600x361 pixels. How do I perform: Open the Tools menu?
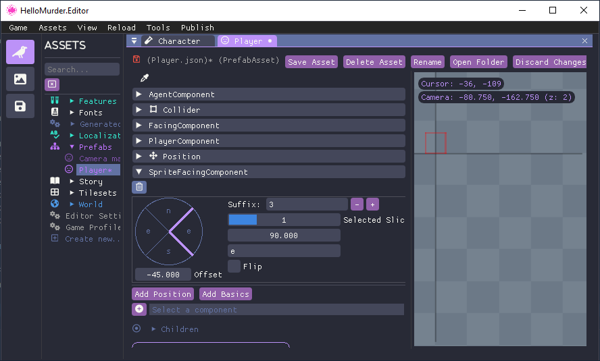click(158, 28)
